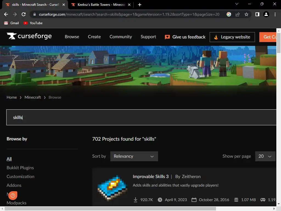281x211 pixels.
Task: Close the skills Minecraft Search tab
Action: (64, 5)
